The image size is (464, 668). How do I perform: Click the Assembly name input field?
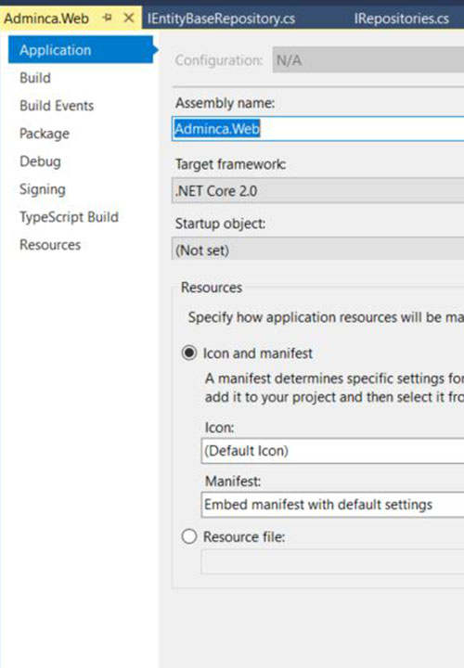coord(318,129)
